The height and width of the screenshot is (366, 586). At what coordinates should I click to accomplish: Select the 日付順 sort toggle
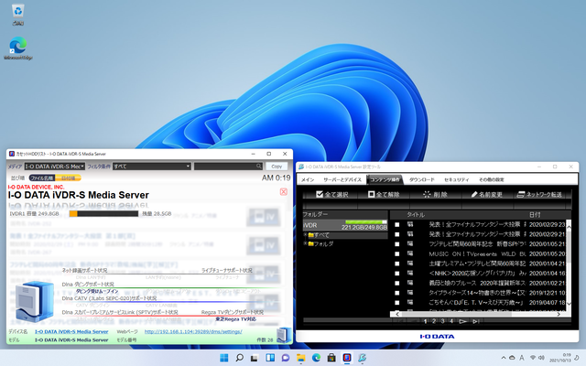[x=68, y=178]
